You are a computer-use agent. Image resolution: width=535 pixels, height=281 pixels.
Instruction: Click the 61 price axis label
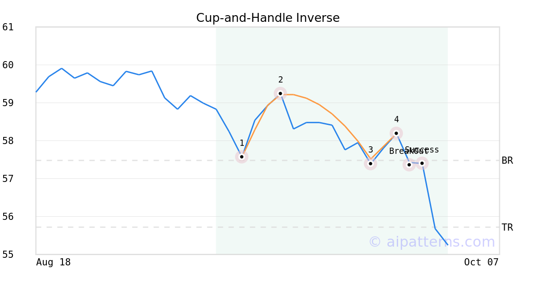8,27
